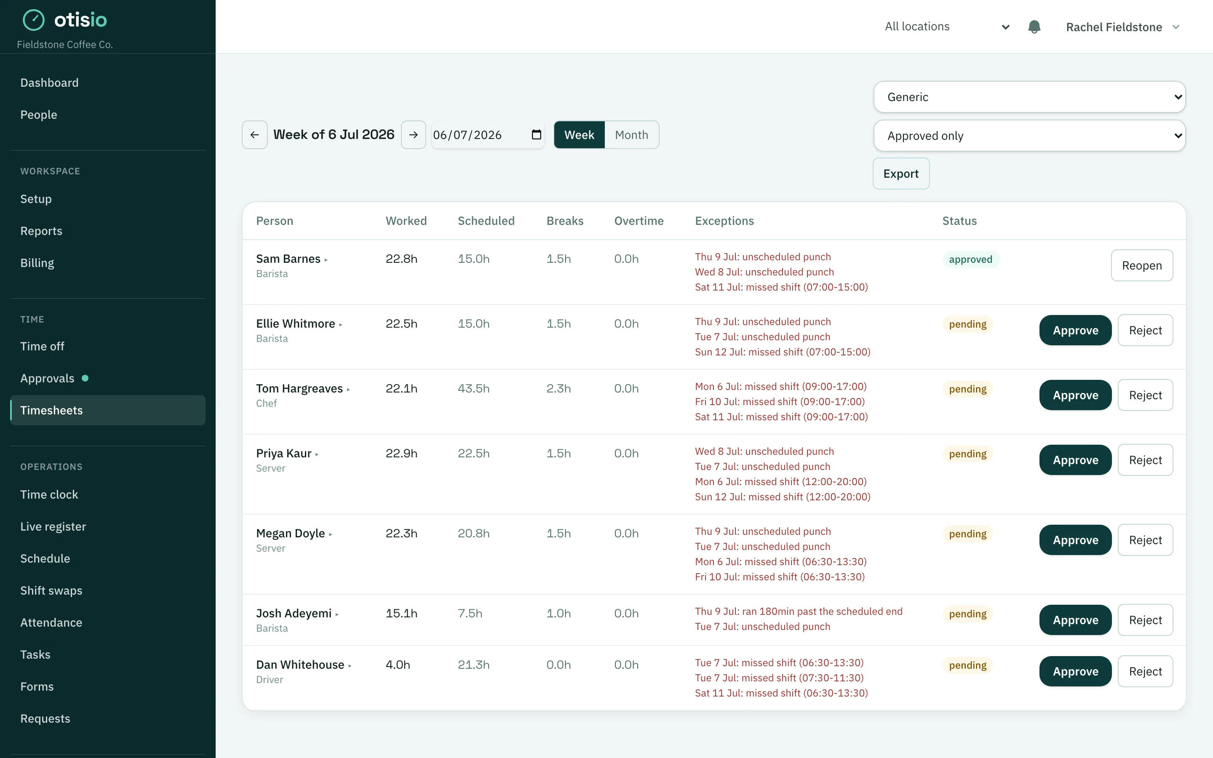Open the Approved only filter dropdown

pos(1029,135)
